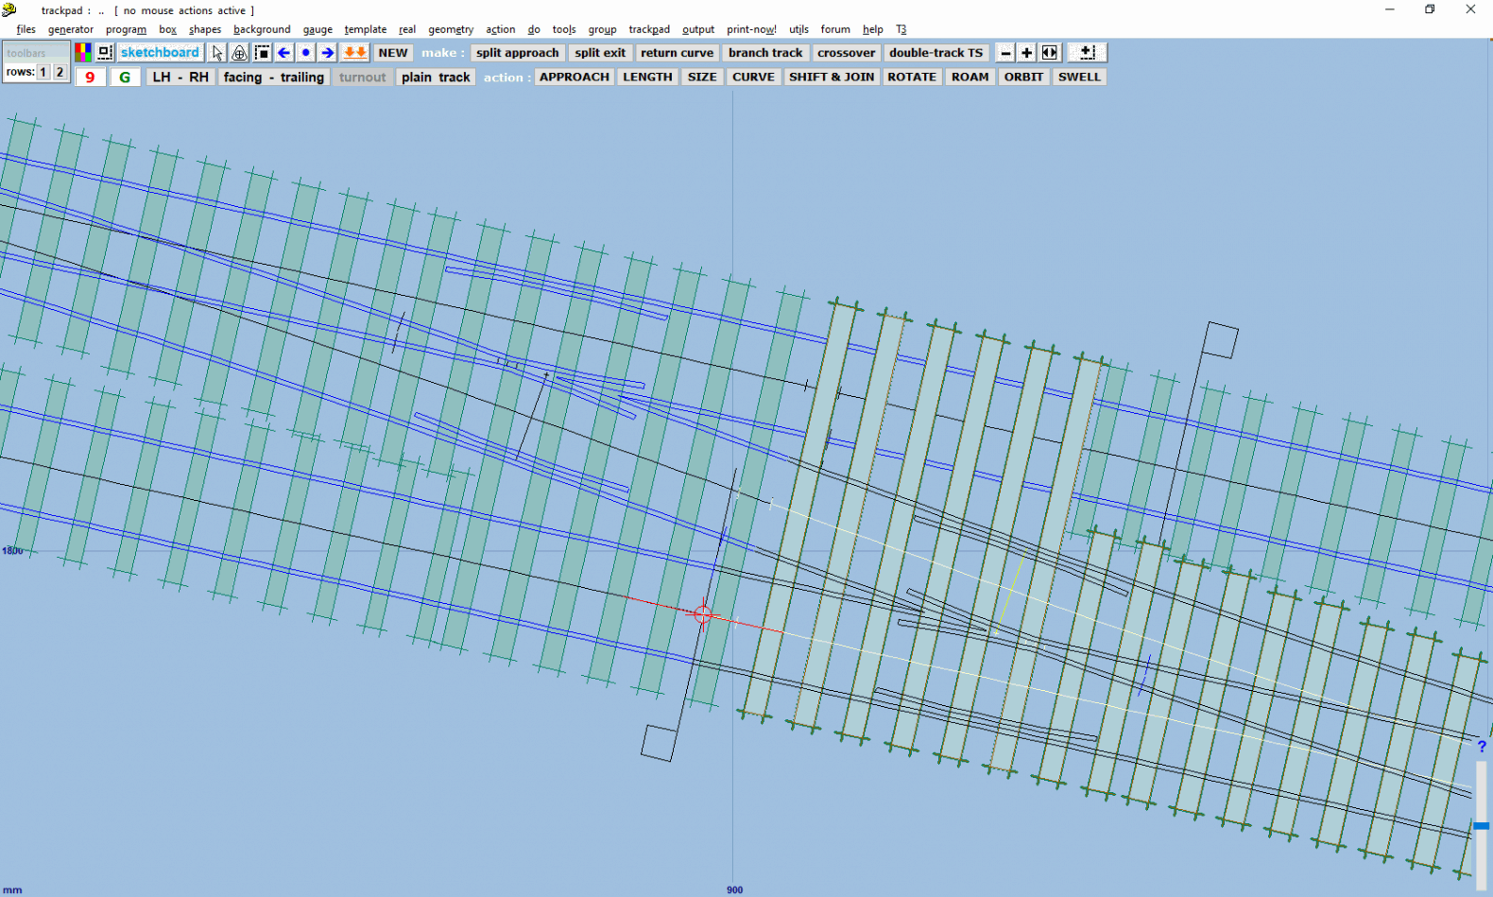Open the shapes menu
Viewport: 1493px width, 897px height.
205,29
